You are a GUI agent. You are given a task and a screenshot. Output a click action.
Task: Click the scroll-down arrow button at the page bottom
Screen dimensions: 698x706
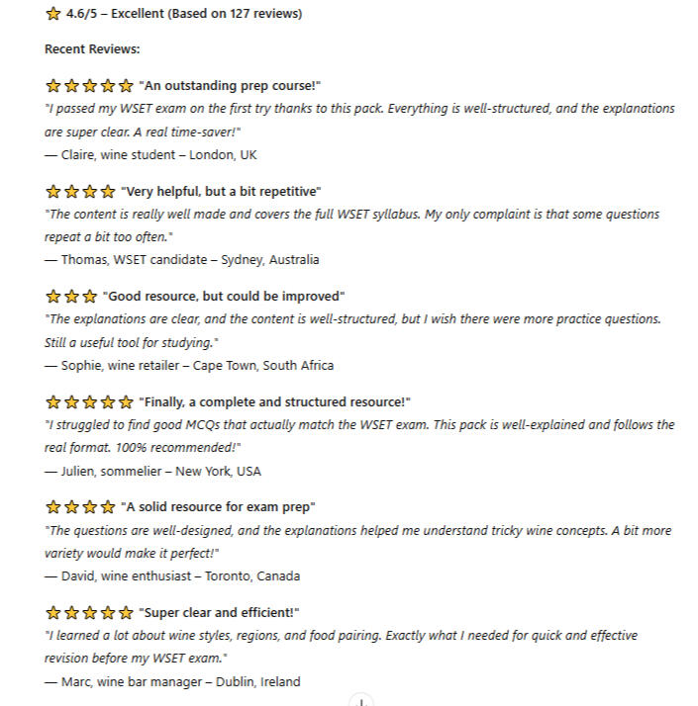tap(362, 701)
